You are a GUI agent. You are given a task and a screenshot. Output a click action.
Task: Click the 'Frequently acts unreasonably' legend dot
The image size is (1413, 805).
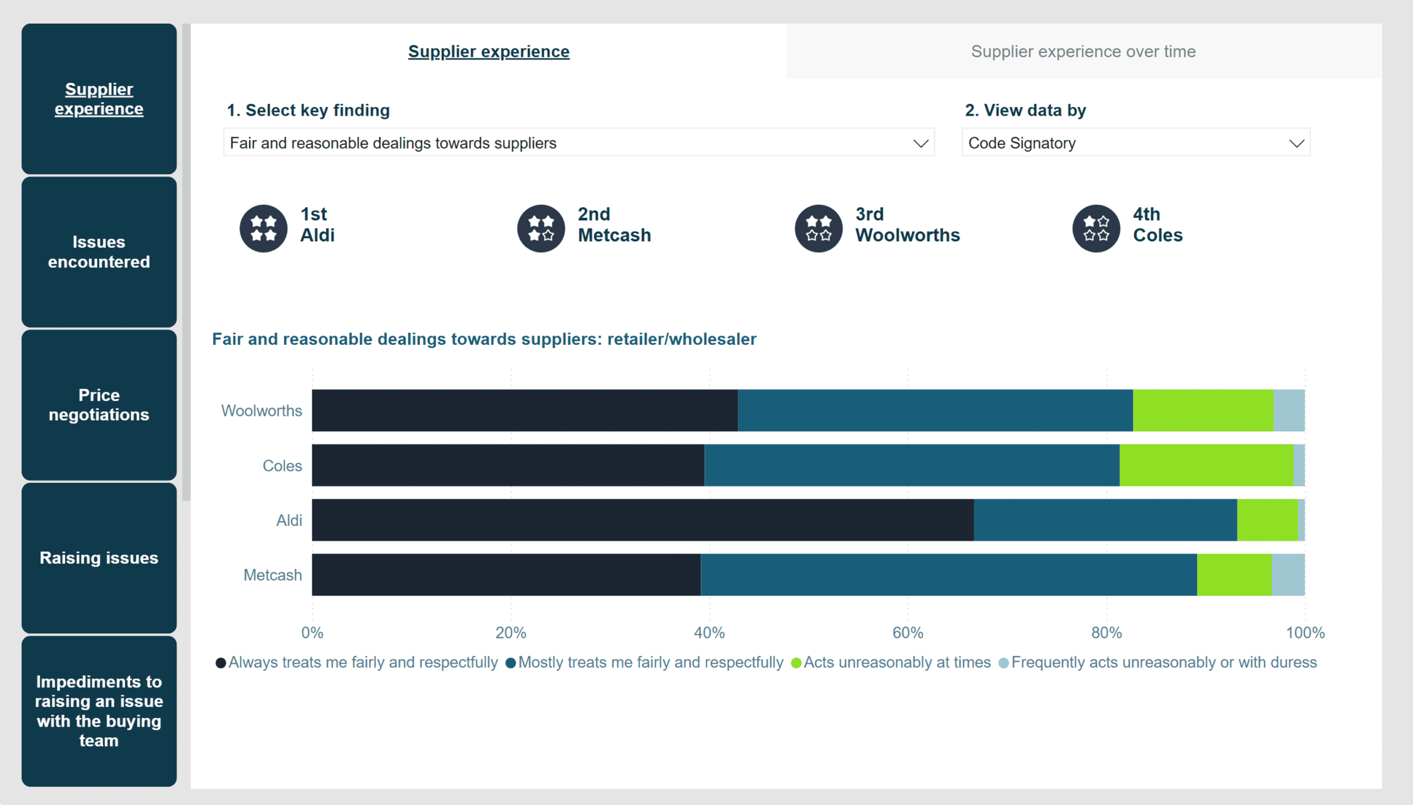point(1004,663)
